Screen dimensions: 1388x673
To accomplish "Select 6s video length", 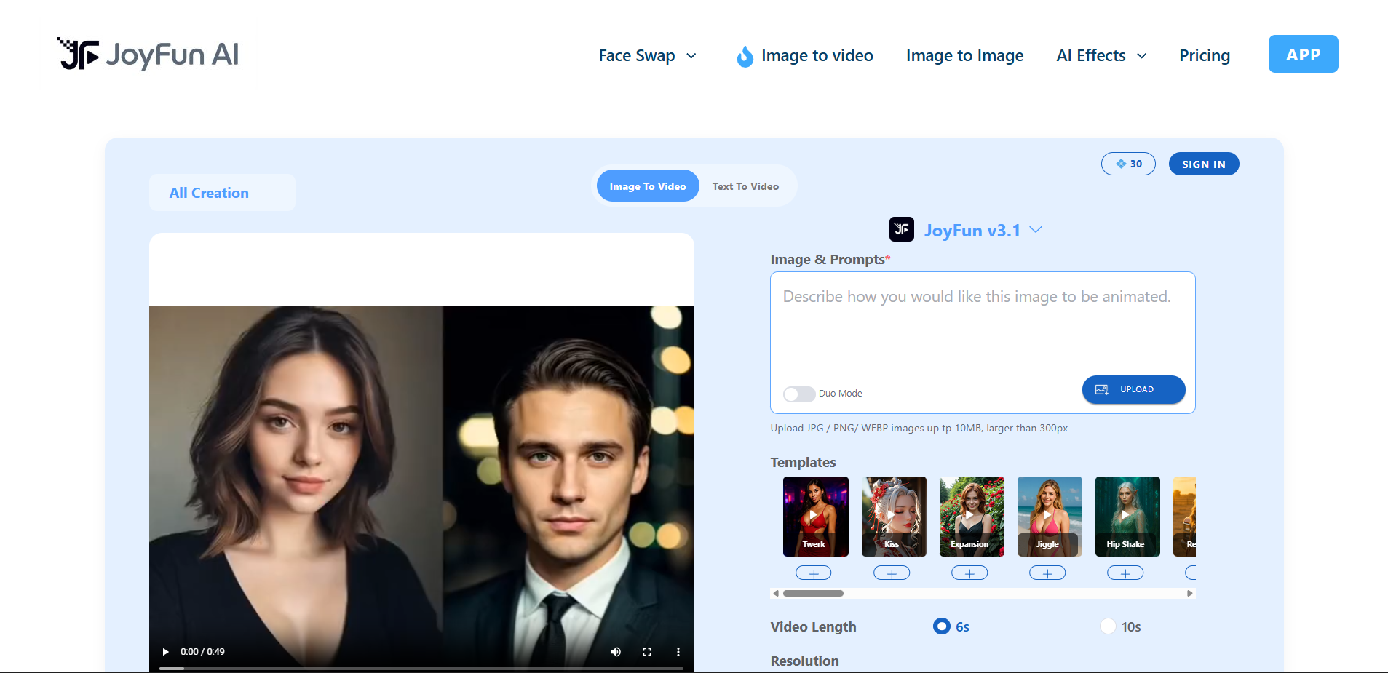I will pos(942,626).
